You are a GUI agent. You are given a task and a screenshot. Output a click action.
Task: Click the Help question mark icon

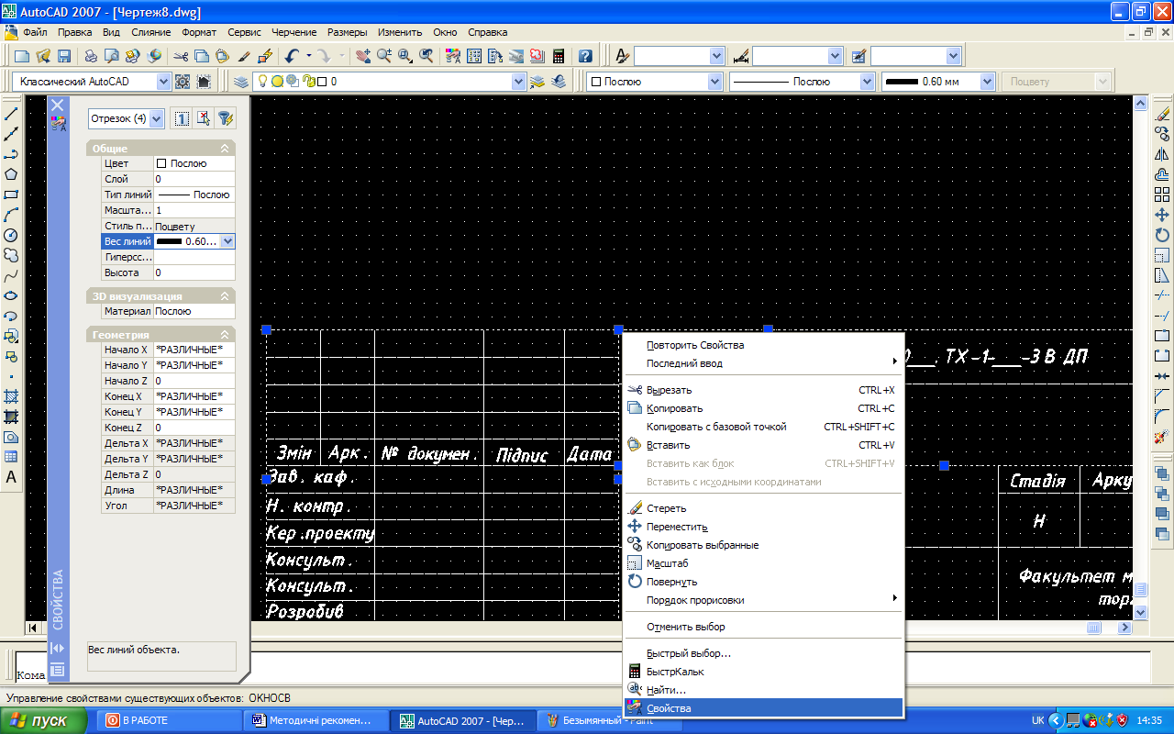585,56
